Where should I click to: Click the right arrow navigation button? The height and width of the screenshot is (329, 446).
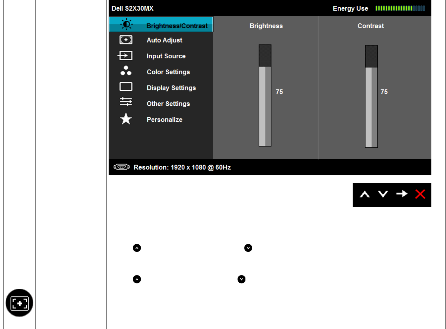pos(402,194)
